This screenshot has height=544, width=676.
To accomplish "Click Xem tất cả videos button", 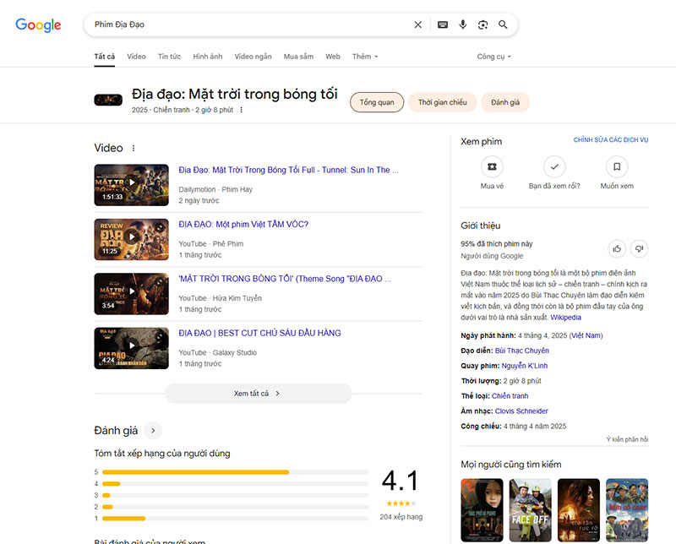I will 258,394.
